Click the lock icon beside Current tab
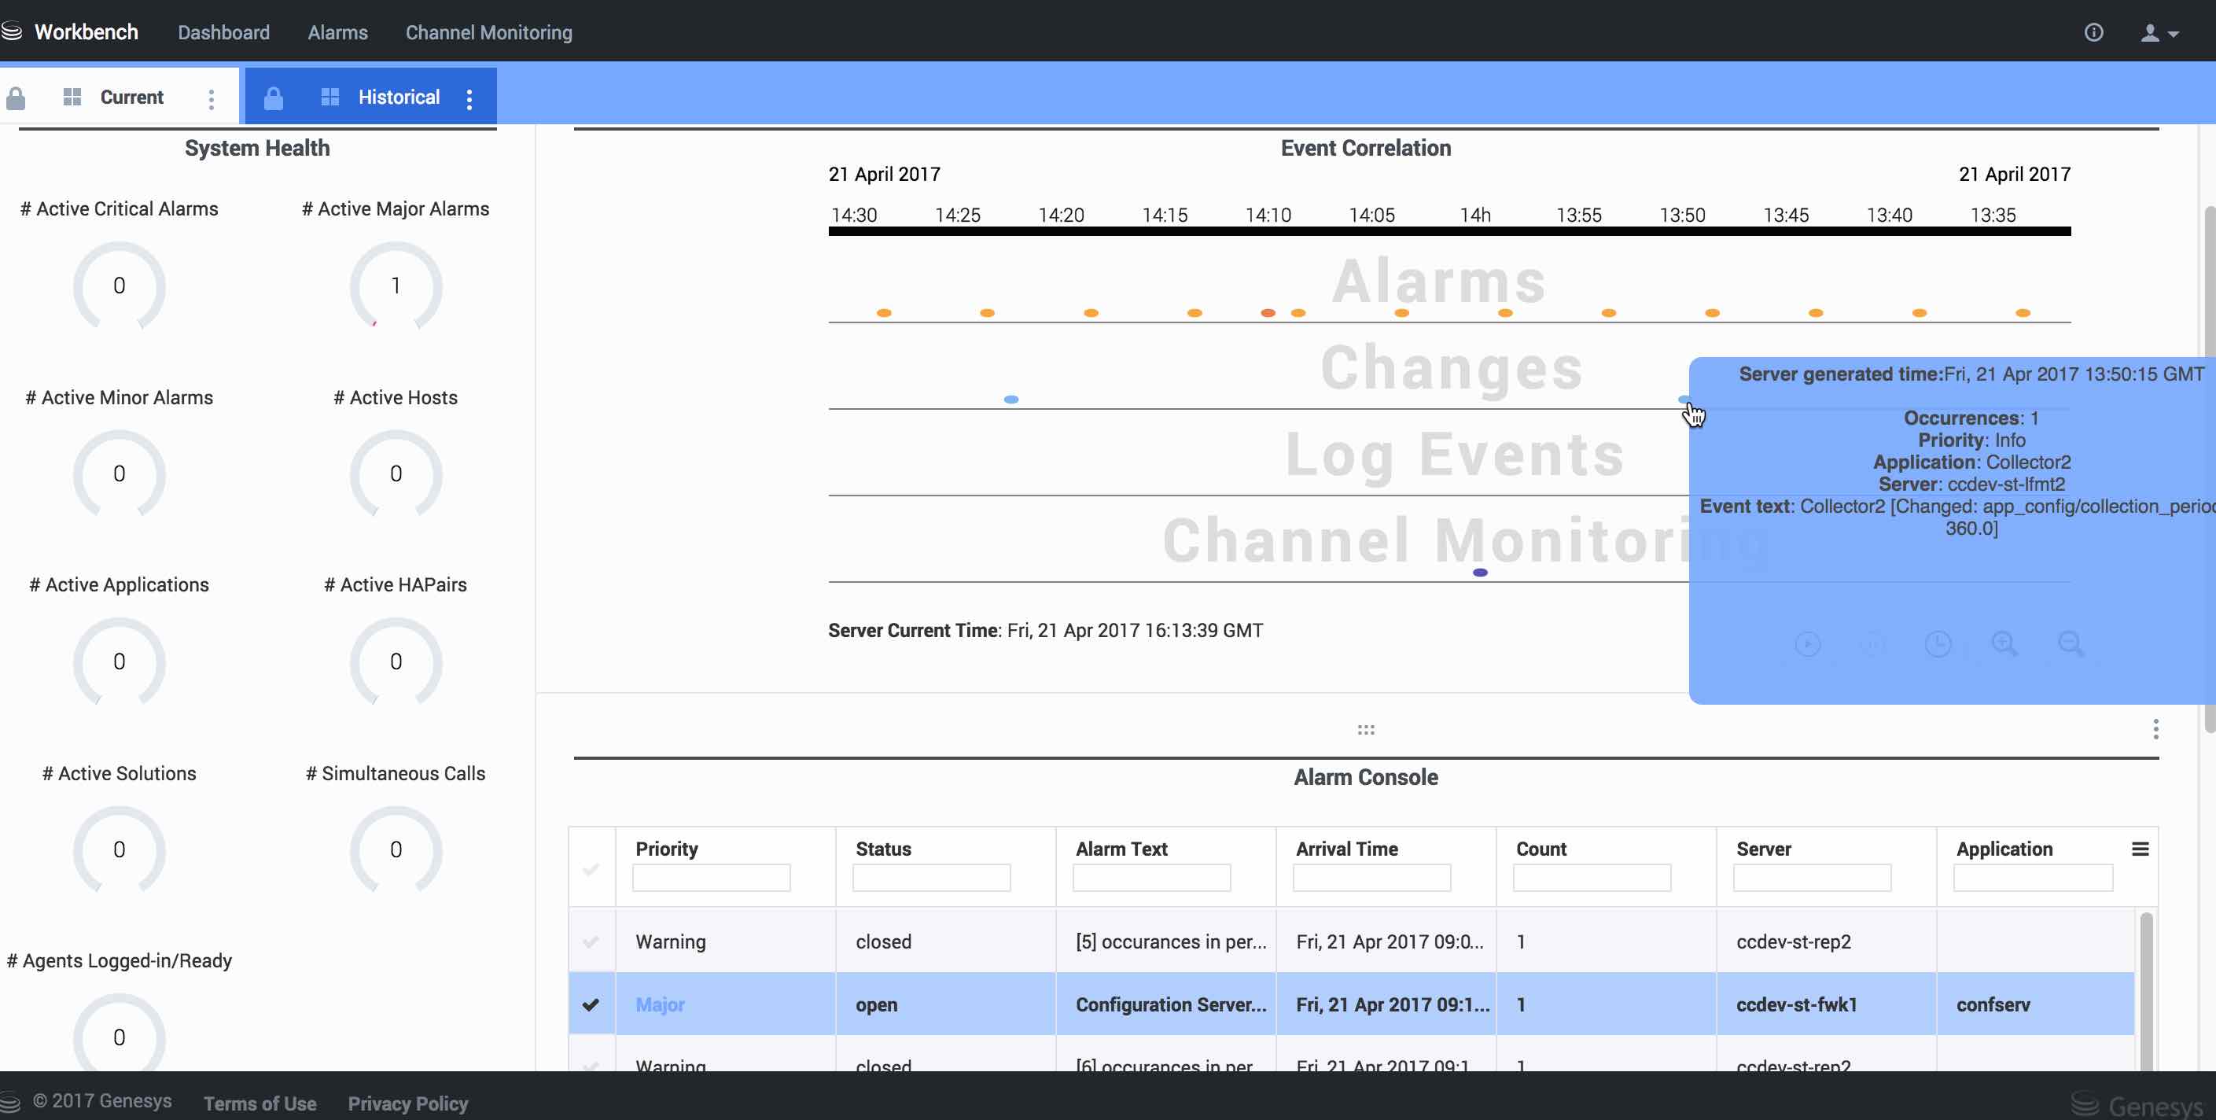Screen dimensions: 2216x1120 point(16,98)
